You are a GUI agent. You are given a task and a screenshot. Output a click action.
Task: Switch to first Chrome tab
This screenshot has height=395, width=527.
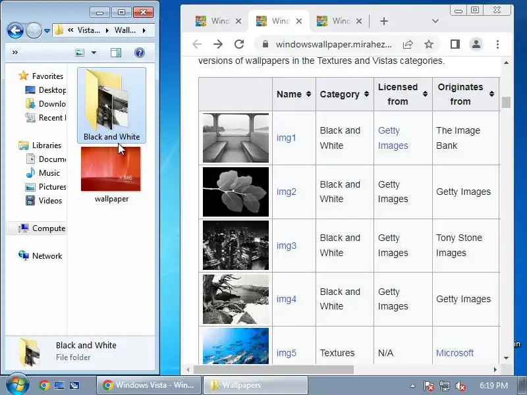tap(212, 21)
